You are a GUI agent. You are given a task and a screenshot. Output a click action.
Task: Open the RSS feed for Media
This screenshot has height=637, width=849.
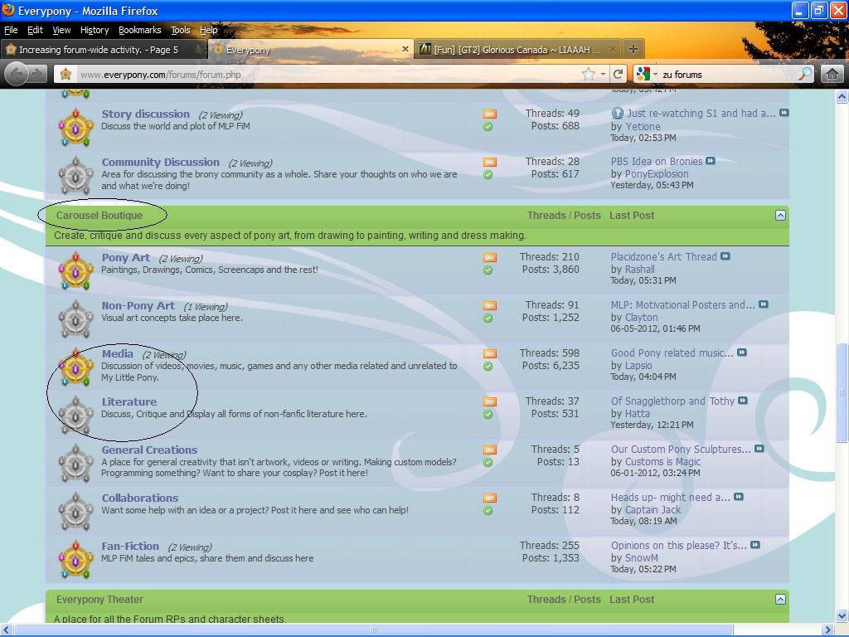point(489,353)
